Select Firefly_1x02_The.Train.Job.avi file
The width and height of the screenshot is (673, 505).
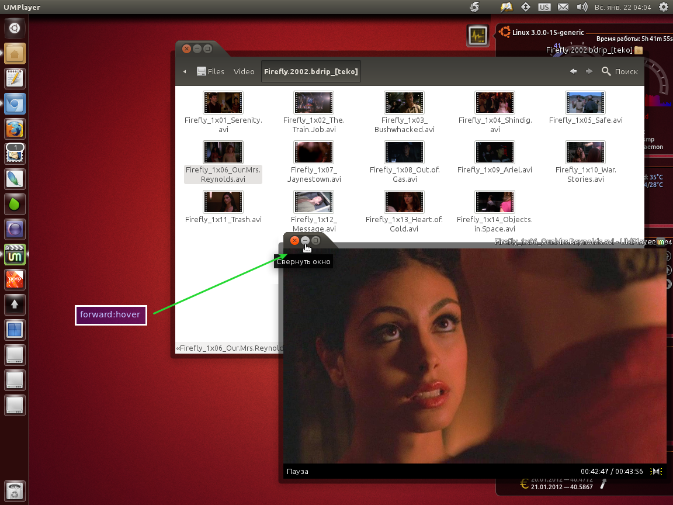[314, 113]
